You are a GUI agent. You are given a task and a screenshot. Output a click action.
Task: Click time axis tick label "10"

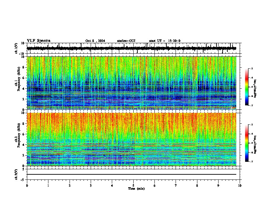click(240, 186)
